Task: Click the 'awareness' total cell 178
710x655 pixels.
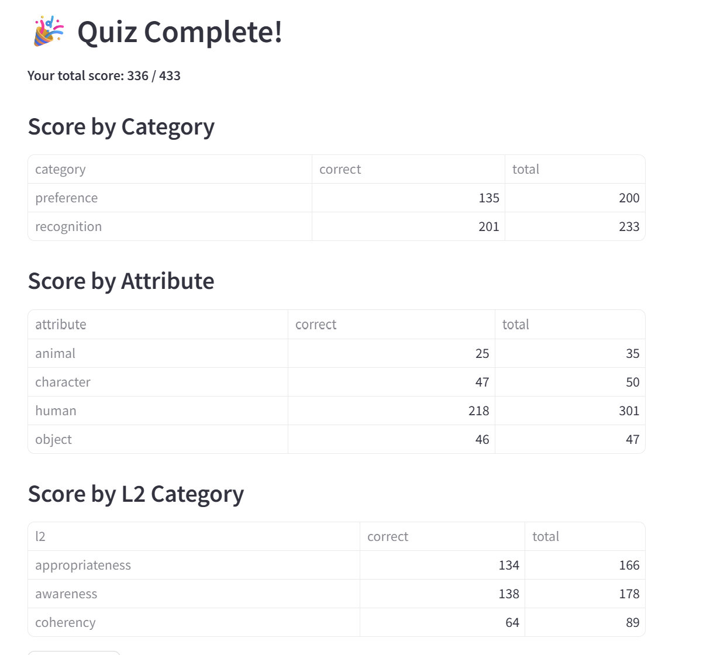Action: [629, 594]
